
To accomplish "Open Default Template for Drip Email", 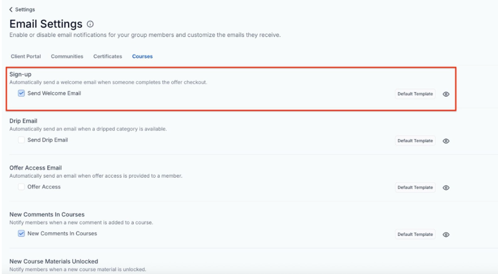I will [x=415, y=141].
